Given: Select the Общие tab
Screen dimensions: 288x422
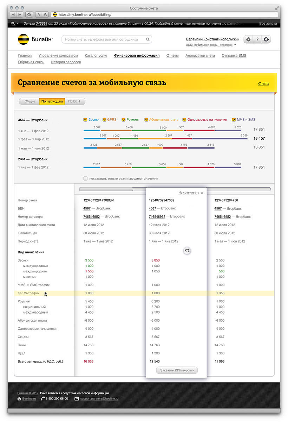Looking at the screenshot, I should tap(30, 101).
